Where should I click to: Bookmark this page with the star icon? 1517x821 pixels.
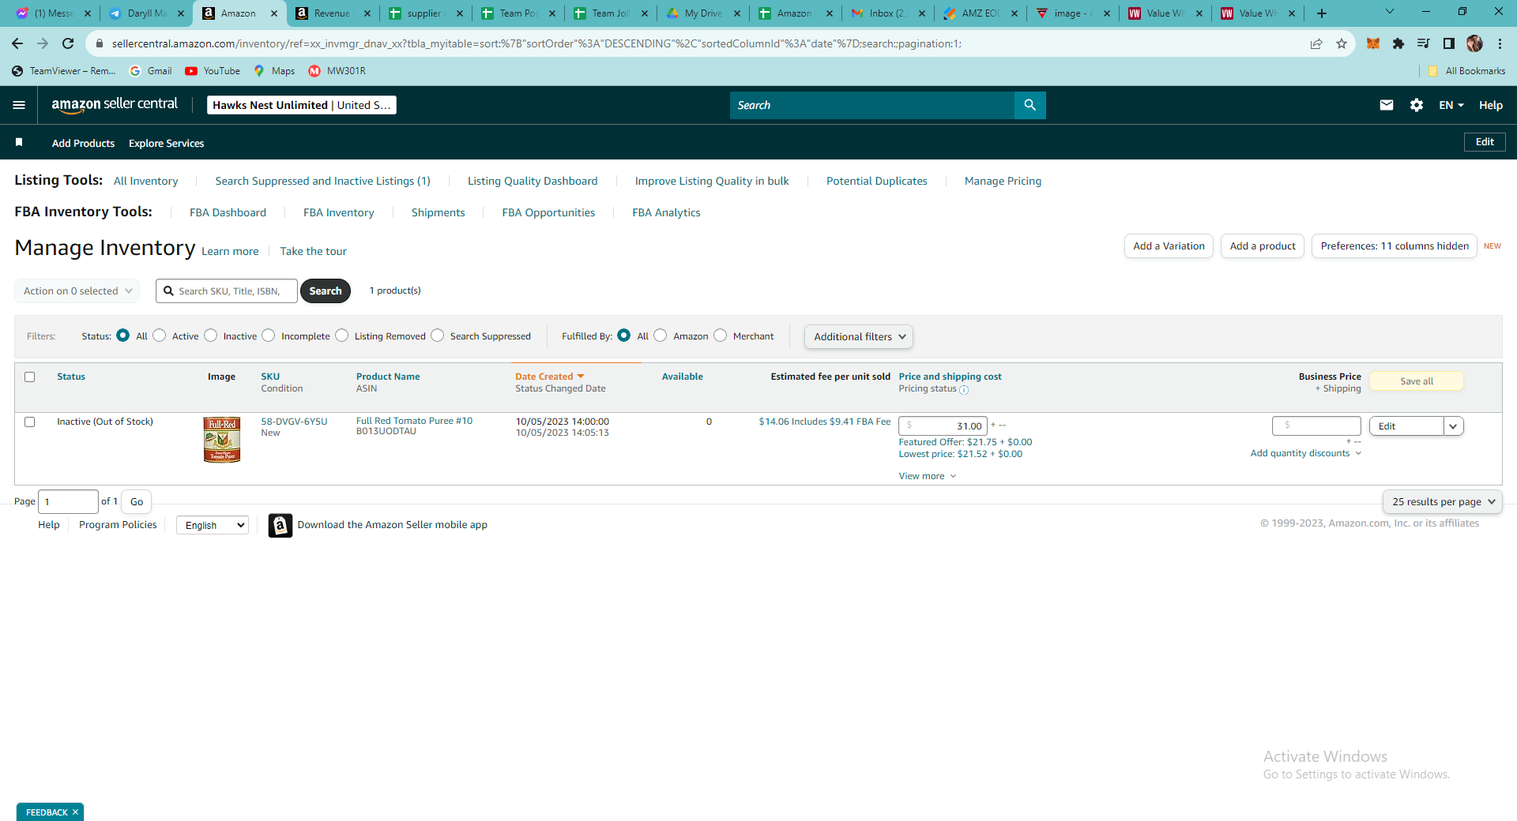click(x=1341, y=43)
